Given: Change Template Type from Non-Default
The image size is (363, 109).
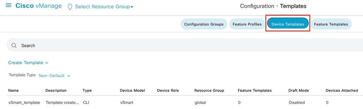Looking at the screenshot, I should tap(54, 76).
